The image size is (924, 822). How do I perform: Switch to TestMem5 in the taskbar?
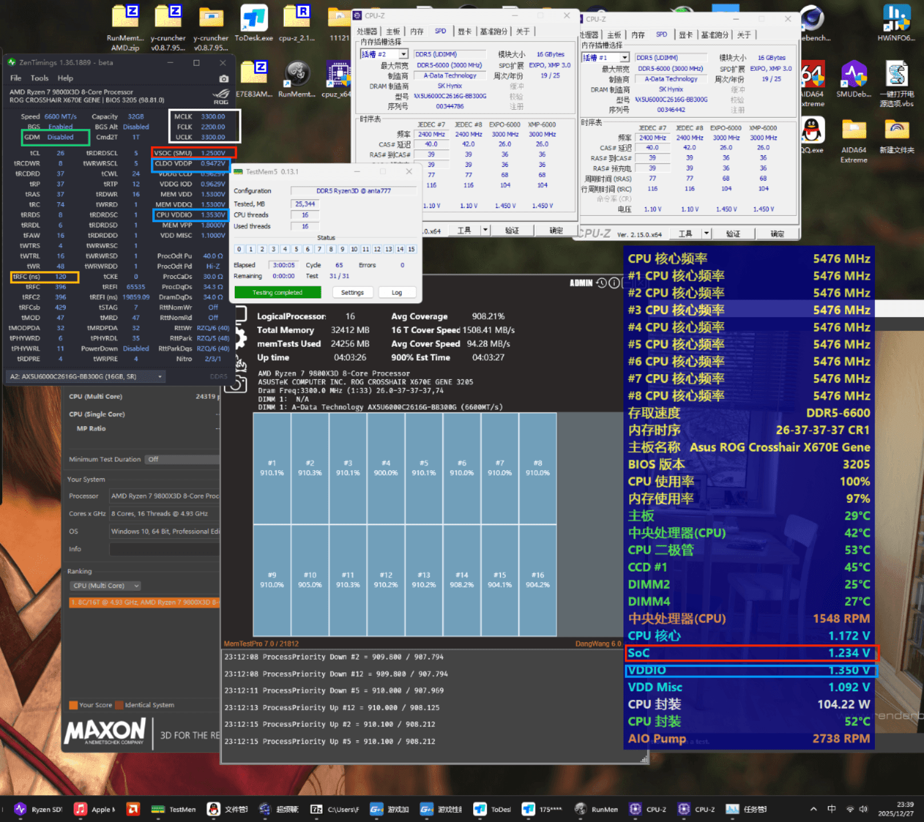(173, 809)
